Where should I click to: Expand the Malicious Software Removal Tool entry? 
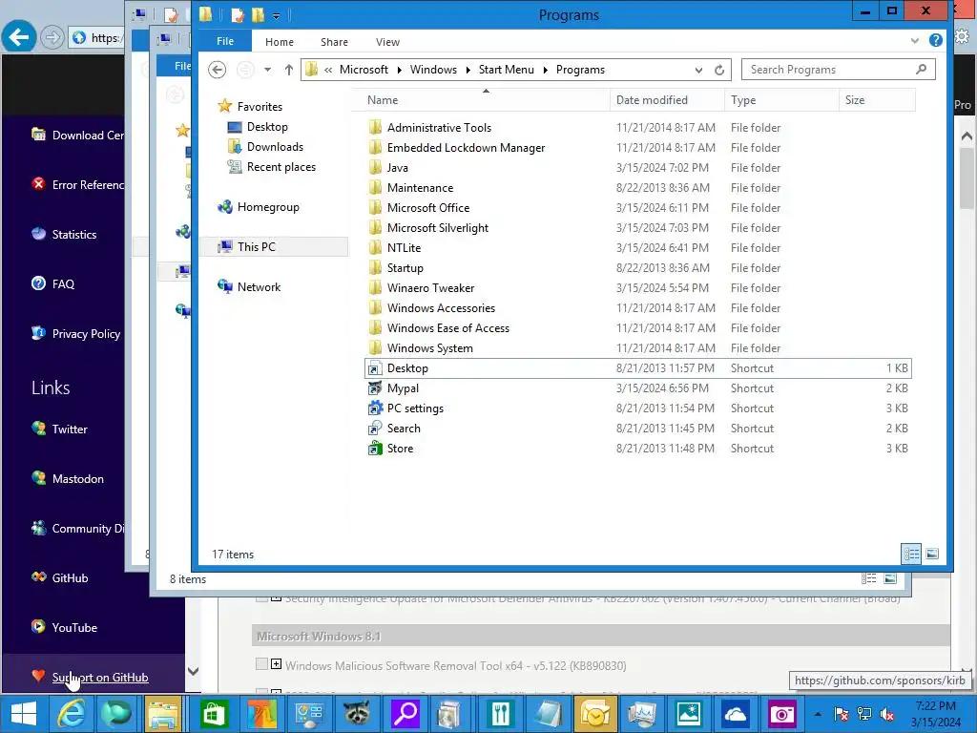276,664
